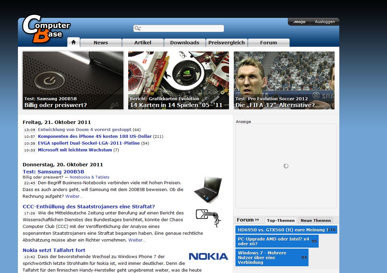Click the 10:57 timestamp badge
387x273 pixels.
pyautogui.click(x=30, y=136)
